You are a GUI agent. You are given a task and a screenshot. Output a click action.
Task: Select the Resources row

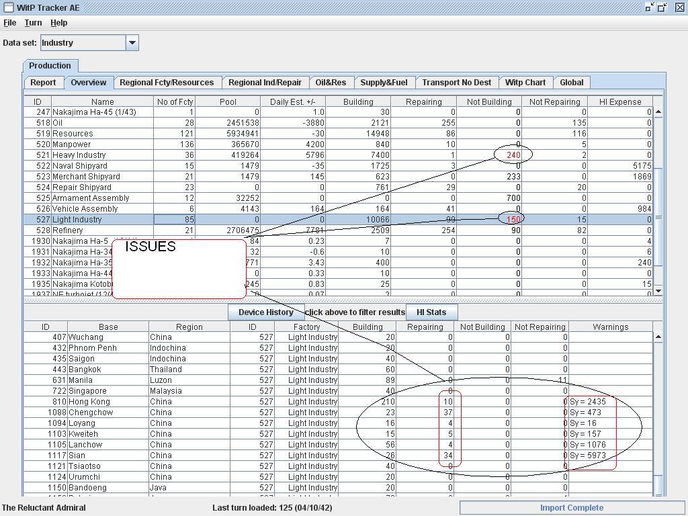(338, 134)
